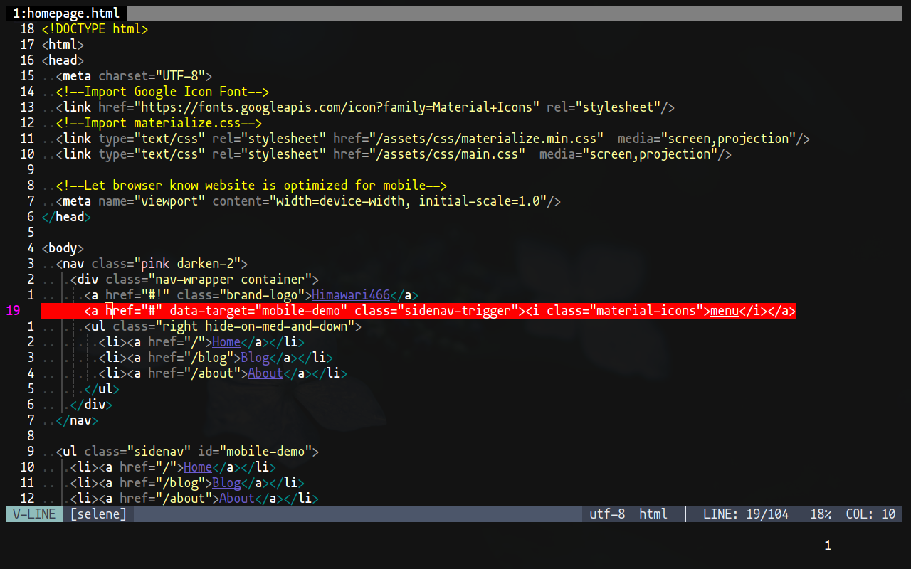Click the magenta current line number 19
The height and width of the screenshot is (569, 911).
click(x=13, y=311)
